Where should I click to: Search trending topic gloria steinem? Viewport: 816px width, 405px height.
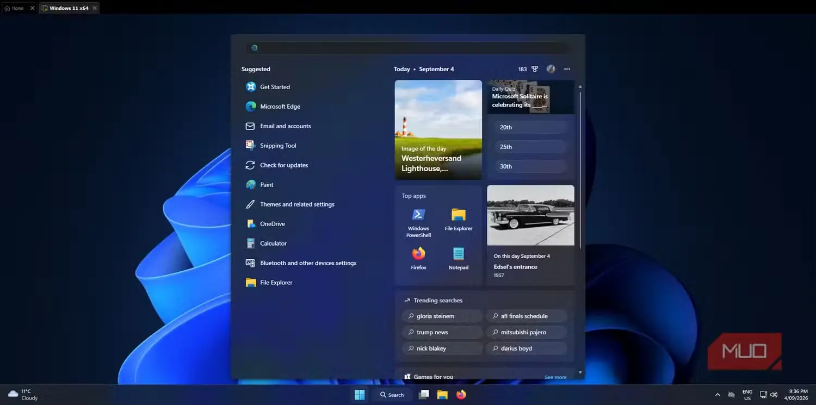pos(442,316)
